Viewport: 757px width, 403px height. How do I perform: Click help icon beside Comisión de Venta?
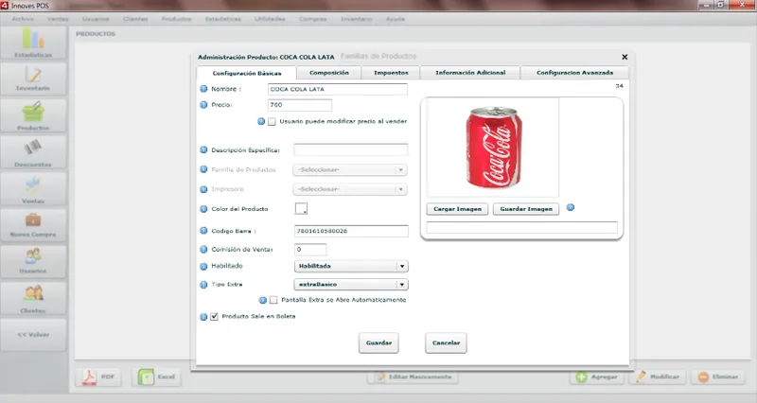203,250
